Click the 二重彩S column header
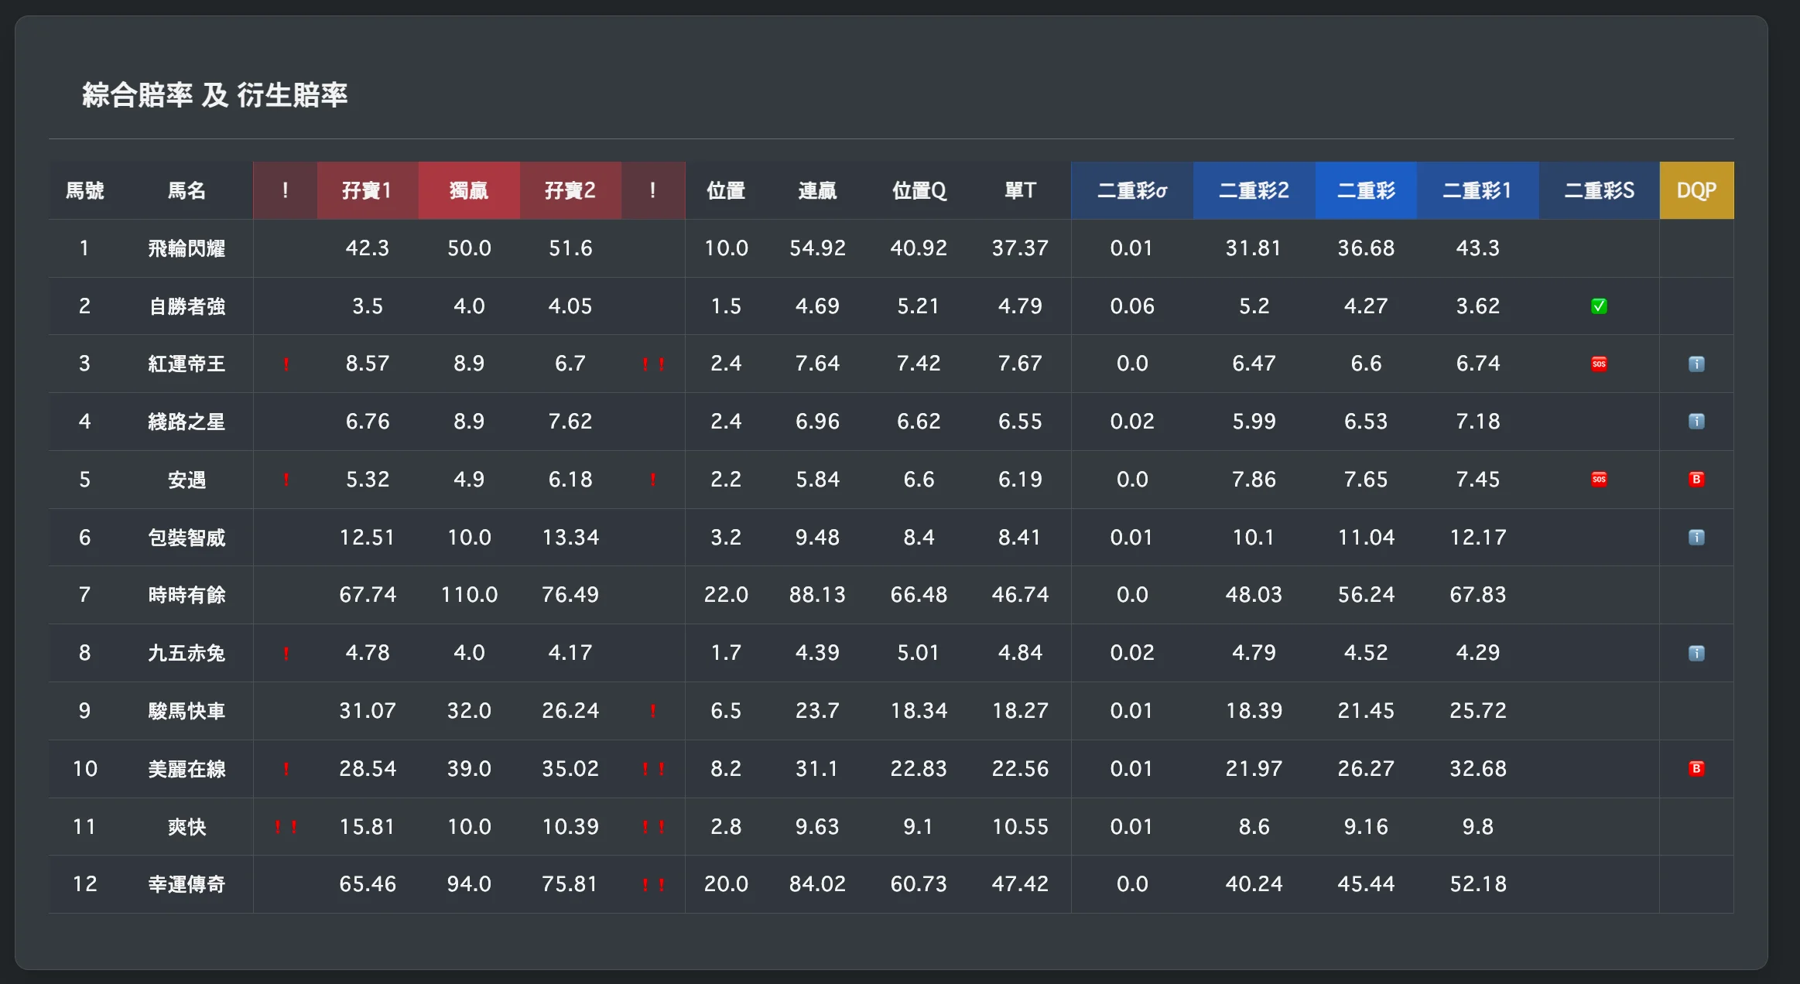 pyautogui.click(x=1599, y=190)
